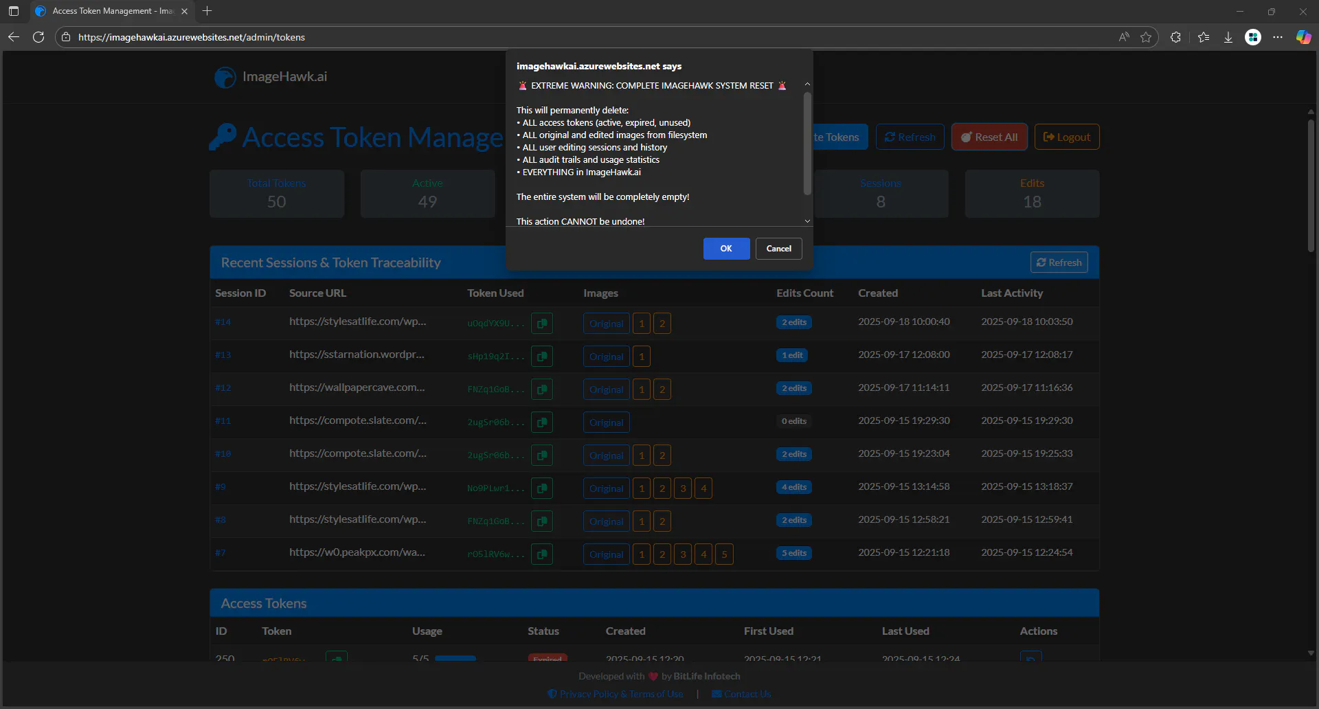Add this page to favorites star
This screenshot has height=709, width=1319.
[x=1146, y=37]
